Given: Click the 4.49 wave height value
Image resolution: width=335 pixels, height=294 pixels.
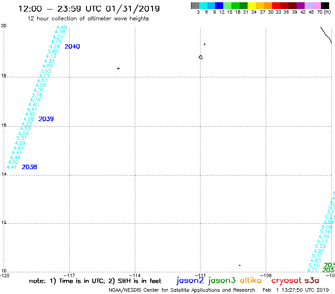Looking at the screenshot, I should click(62, 27).
